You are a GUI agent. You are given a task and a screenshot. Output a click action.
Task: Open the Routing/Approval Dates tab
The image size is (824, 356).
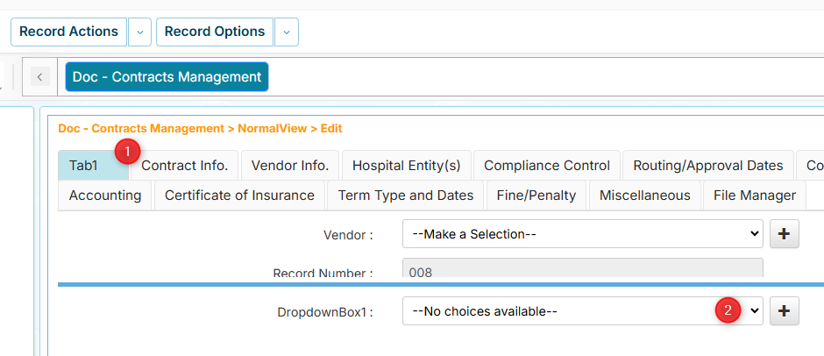click(708, 166)
